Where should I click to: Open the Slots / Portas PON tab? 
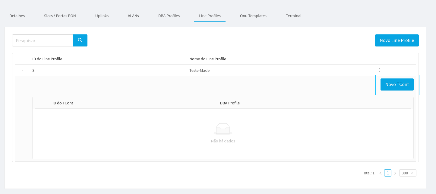tap(60, 16)
